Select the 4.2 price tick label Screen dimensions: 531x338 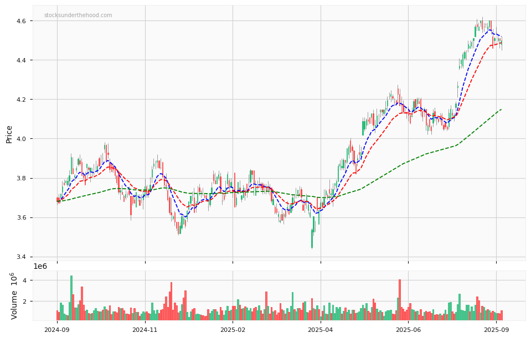point(20,100)
